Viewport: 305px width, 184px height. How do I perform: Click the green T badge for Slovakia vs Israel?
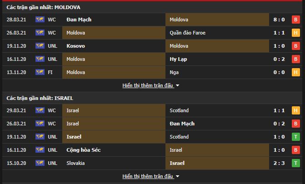click(295, 163)
